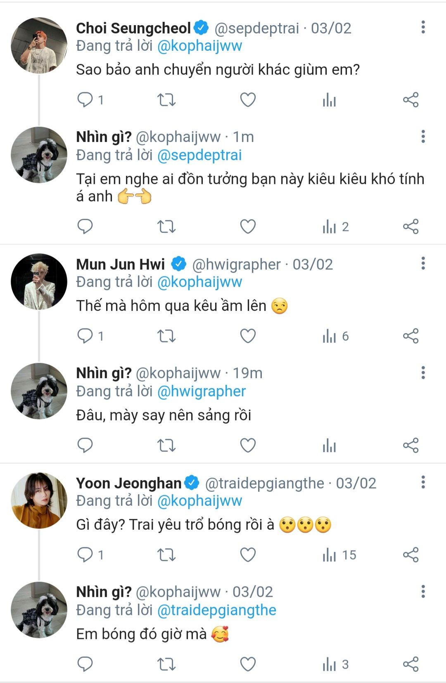
Task: Open three-dot menu on Yoon Jeonghan's tweet
Action: 423,482
